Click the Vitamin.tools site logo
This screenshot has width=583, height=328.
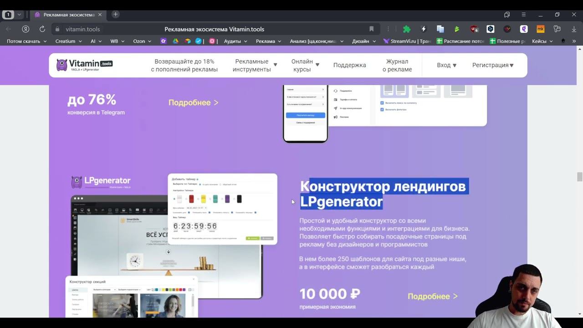[85, 65]
